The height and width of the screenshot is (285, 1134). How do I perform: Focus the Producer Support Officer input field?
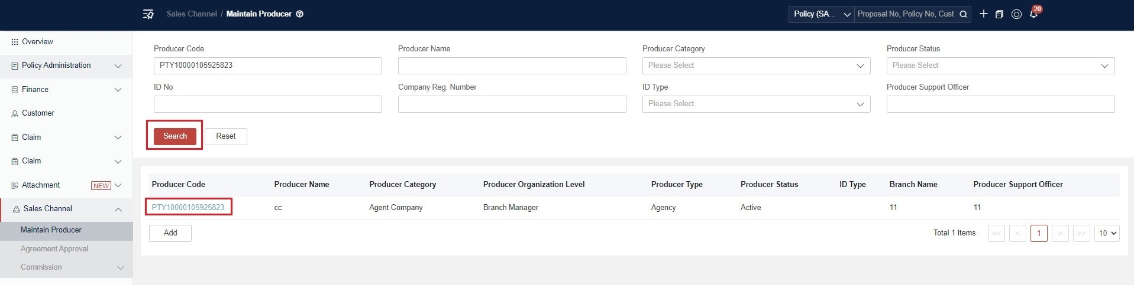coord(1000,104)
